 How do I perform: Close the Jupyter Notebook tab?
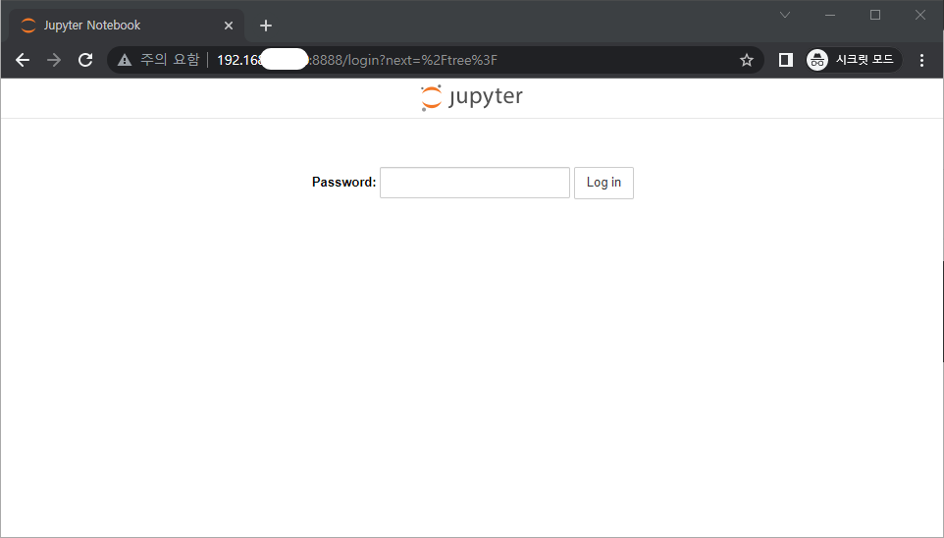point(229,26)
